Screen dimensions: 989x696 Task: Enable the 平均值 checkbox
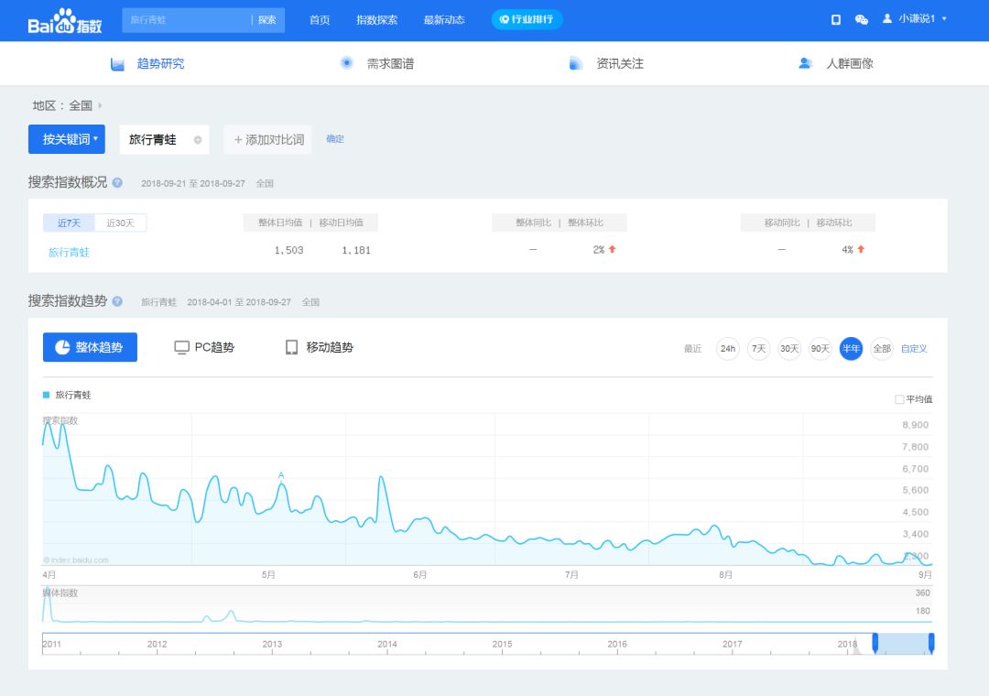click(x=899, y=399)
